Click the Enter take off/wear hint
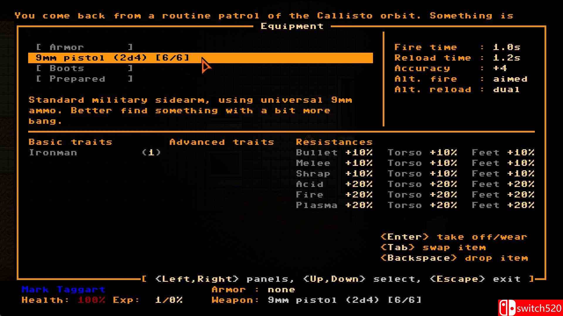 pyautogui.click(x=454, y=237)
